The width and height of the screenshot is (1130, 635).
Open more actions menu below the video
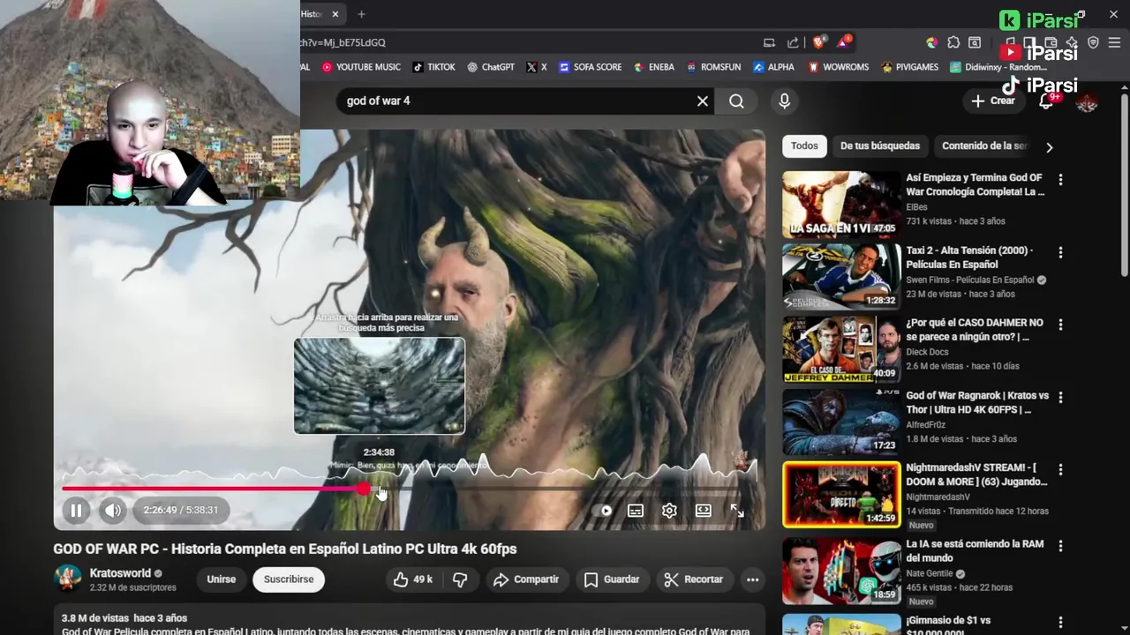(x=752, y=579)
